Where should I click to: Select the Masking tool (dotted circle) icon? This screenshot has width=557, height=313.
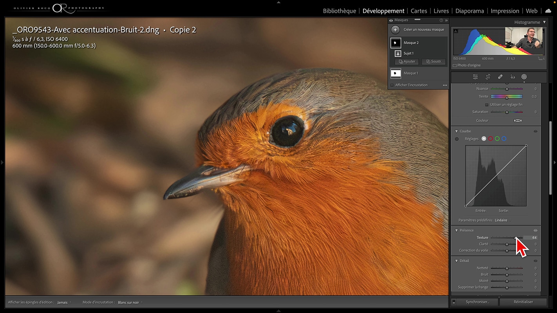pos(524,77)
